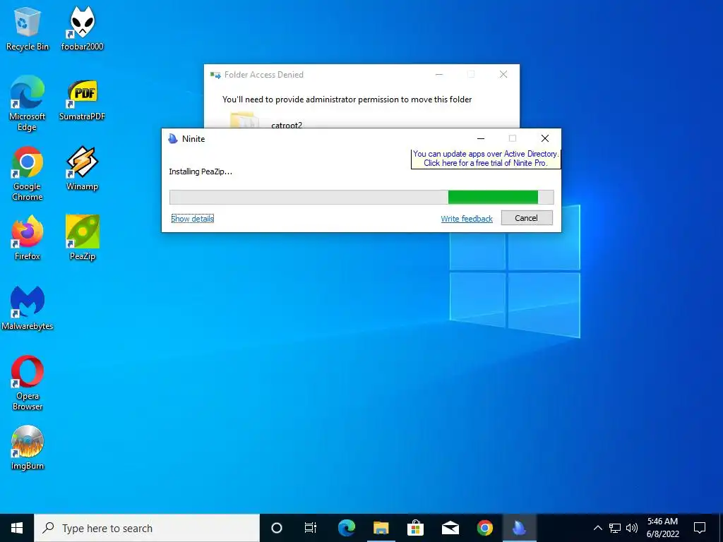Viewport: 723px width, 542px height.
Task: Launch Google Chrome from the taskbar
Action: click(484, 528)
